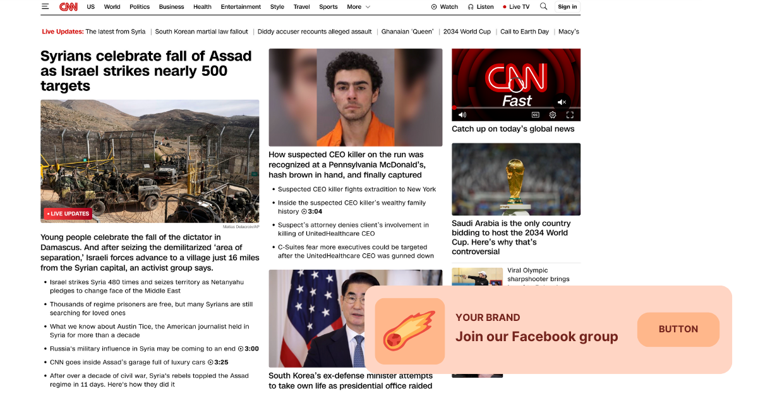
Task: Click the Listen headphones link
Action: pyautogui.click(x=481, y=7)
